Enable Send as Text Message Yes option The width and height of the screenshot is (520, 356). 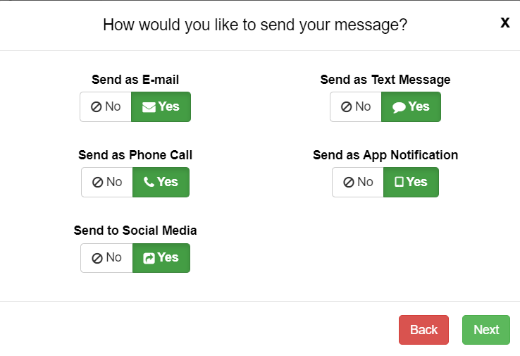(x=411, y=107)
